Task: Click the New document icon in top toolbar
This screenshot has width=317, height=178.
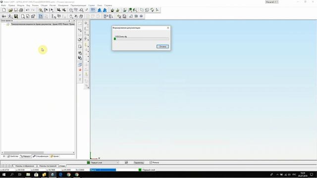Action: [x=4, y=10]
